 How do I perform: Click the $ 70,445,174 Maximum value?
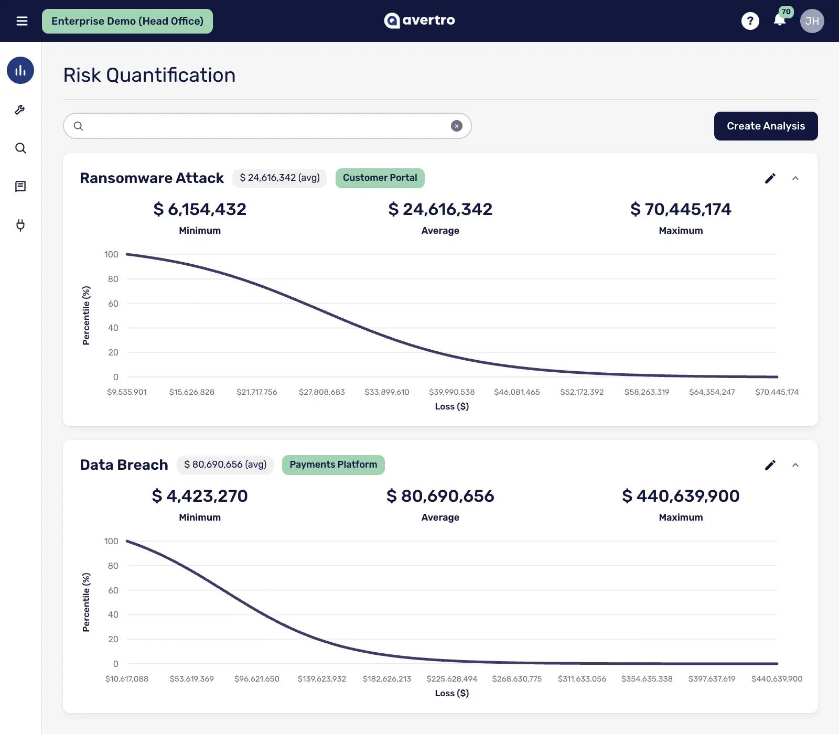point(681,209)
